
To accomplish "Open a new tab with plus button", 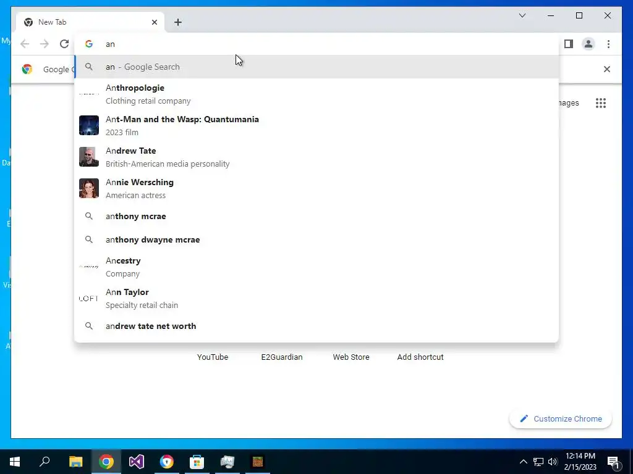I will [178, 22].
